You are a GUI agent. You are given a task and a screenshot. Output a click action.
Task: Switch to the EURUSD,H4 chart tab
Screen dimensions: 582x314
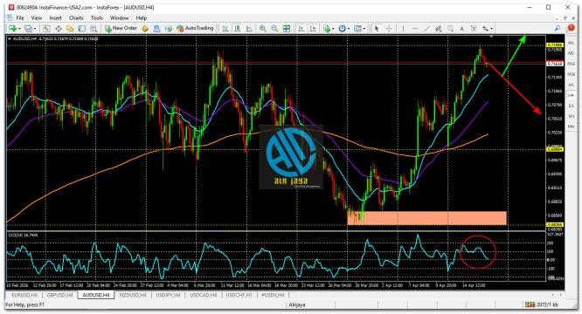pos(24,295)
